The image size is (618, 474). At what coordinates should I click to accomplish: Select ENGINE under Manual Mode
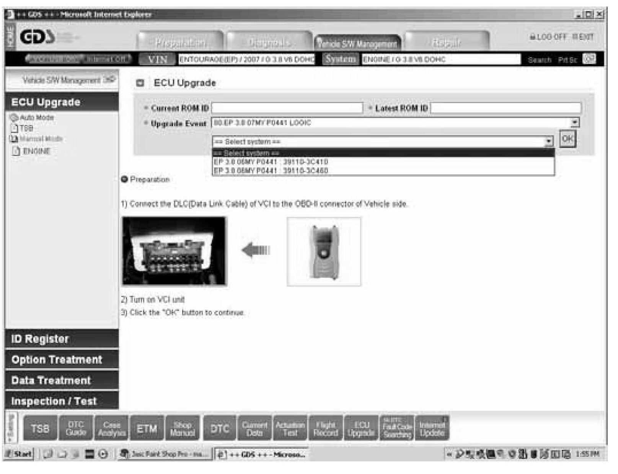(37, 151)
